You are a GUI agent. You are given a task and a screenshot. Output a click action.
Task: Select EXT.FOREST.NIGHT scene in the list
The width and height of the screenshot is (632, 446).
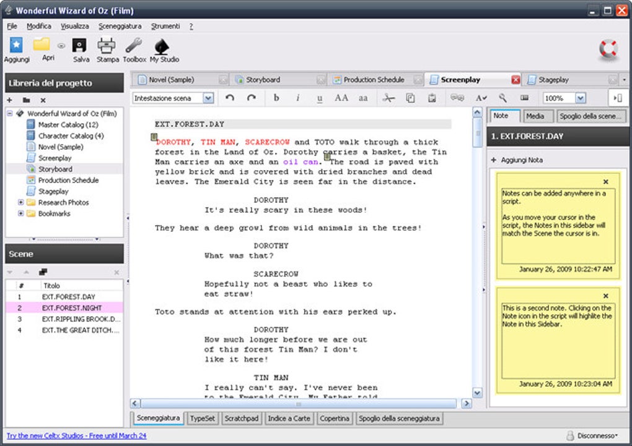72,307
